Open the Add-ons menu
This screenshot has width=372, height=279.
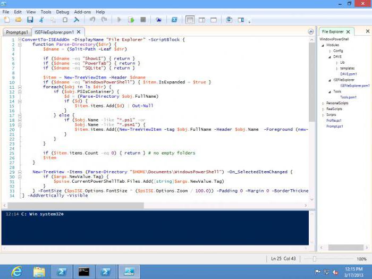click(82, 12)
